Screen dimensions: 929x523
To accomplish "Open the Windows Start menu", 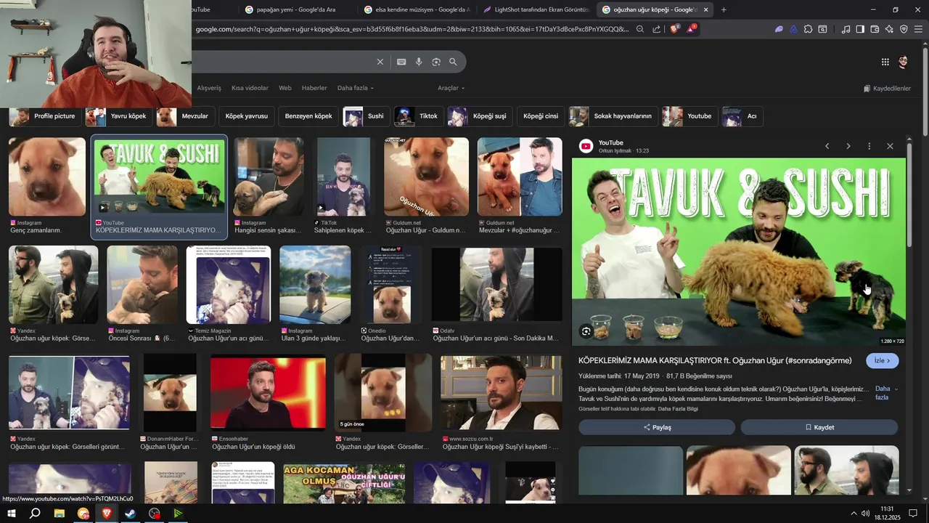I will (x=12, y=514).
